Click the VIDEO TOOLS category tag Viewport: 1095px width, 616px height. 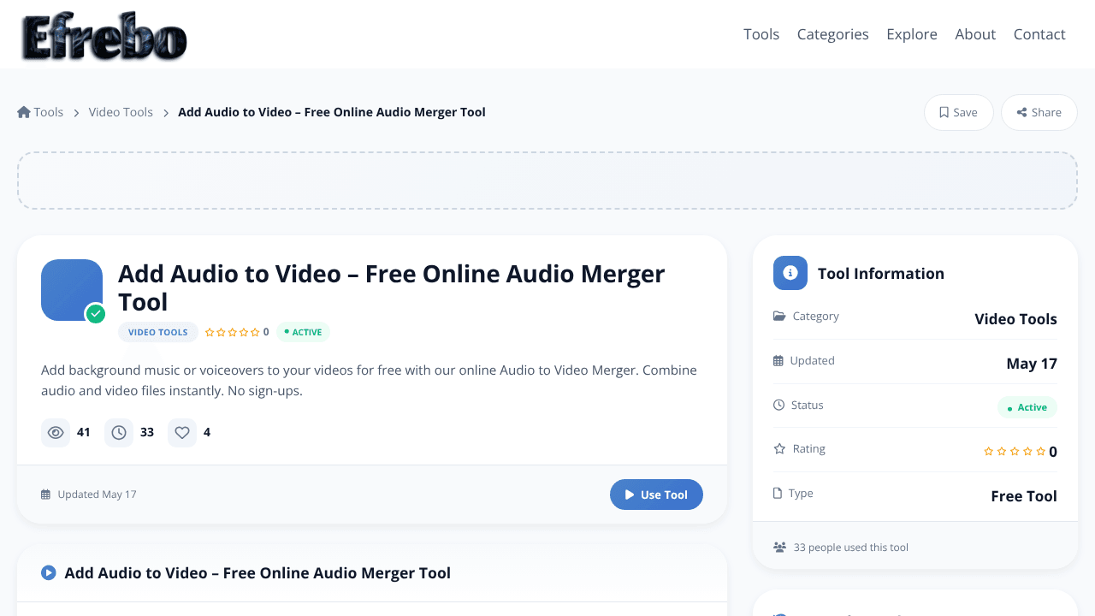coord(158,332)
